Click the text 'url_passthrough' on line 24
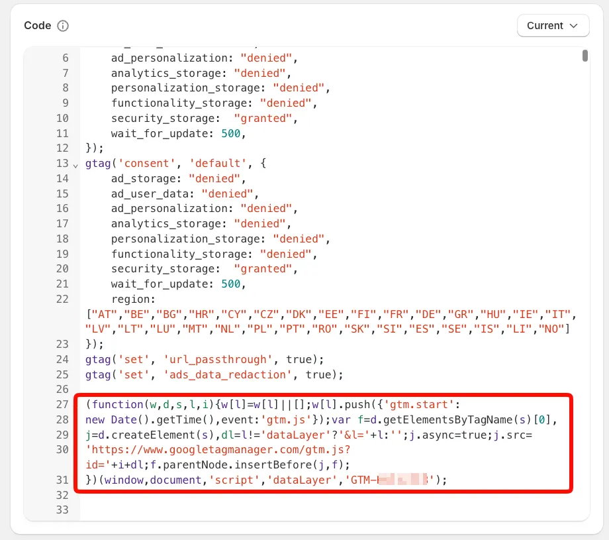Viewport: 609px width, 540px height. click(218, 359)
